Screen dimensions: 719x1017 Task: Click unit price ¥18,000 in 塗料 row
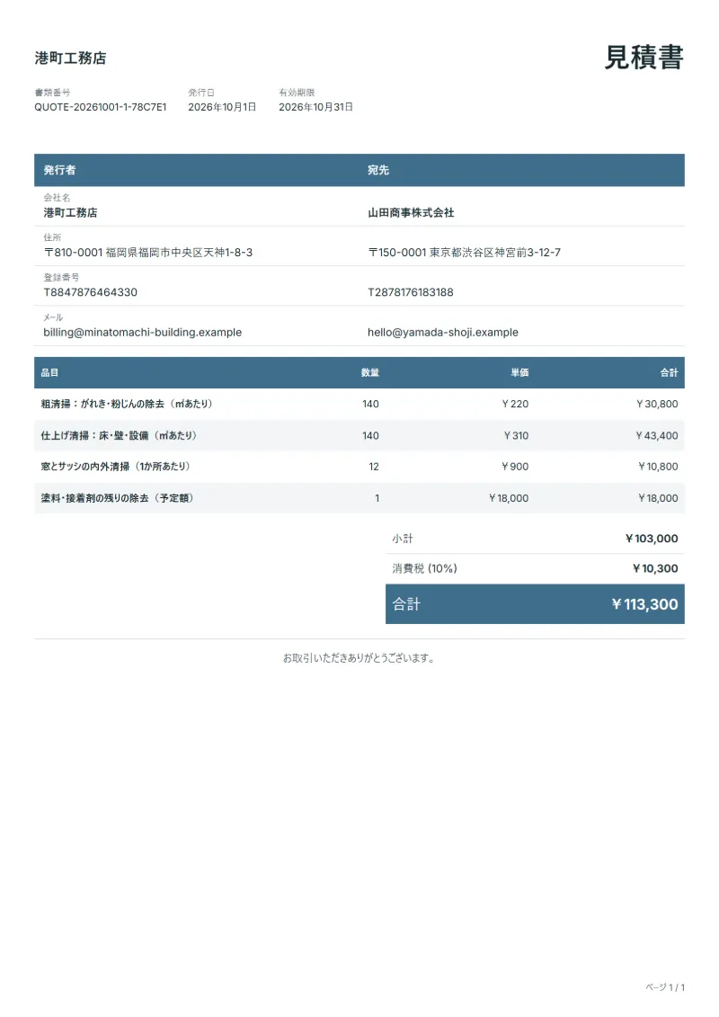tap(509, 499)
